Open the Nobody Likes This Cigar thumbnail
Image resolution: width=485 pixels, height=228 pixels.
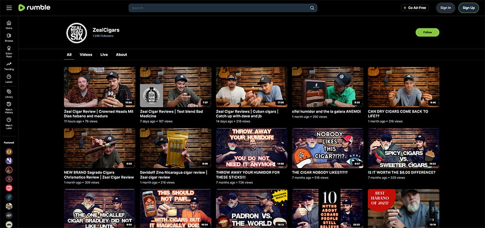(327, 148)
